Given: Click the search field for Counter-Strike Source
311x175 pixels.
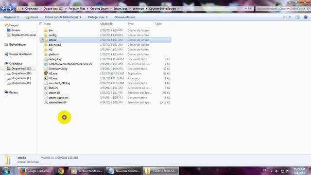Looking at the screenshot, I should tap(280, 9).
